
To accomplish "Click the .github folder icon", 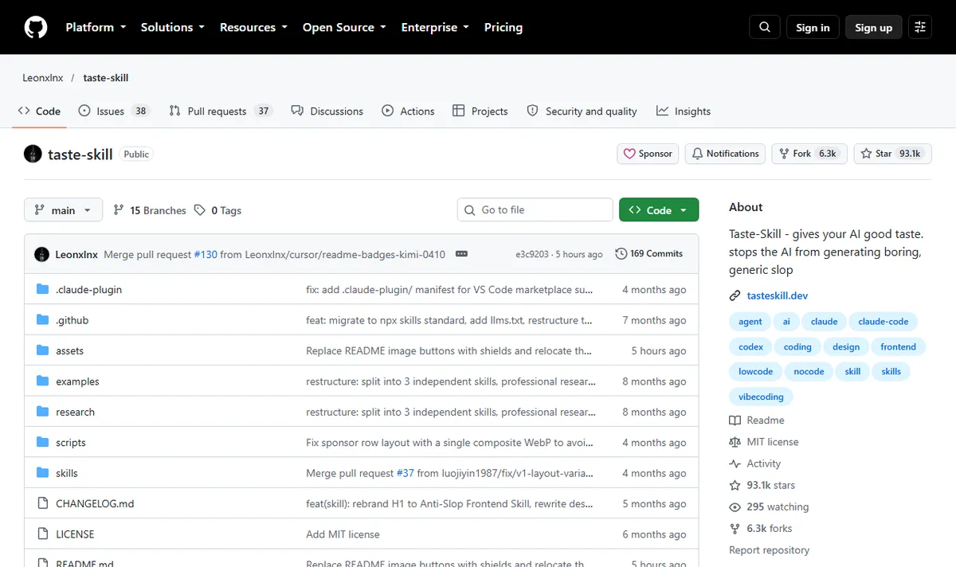I will tap(43, 320).
